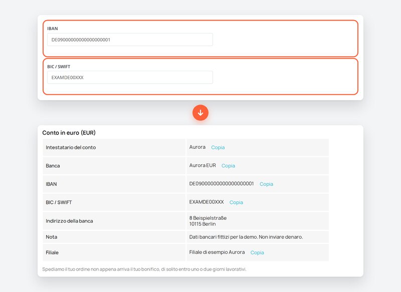Select the 'Filiale' row label
Image resolution: width=401 pixels, height=292 pixels.
(x=52, y=252)
